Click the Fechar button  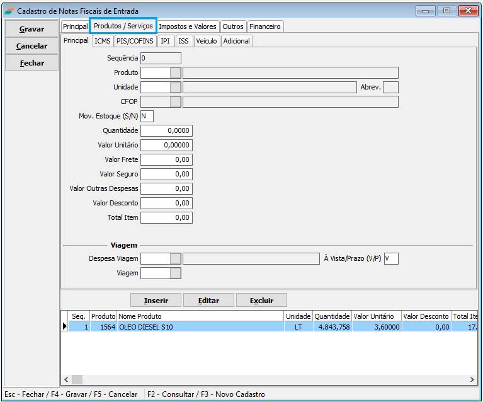point(31,63)
